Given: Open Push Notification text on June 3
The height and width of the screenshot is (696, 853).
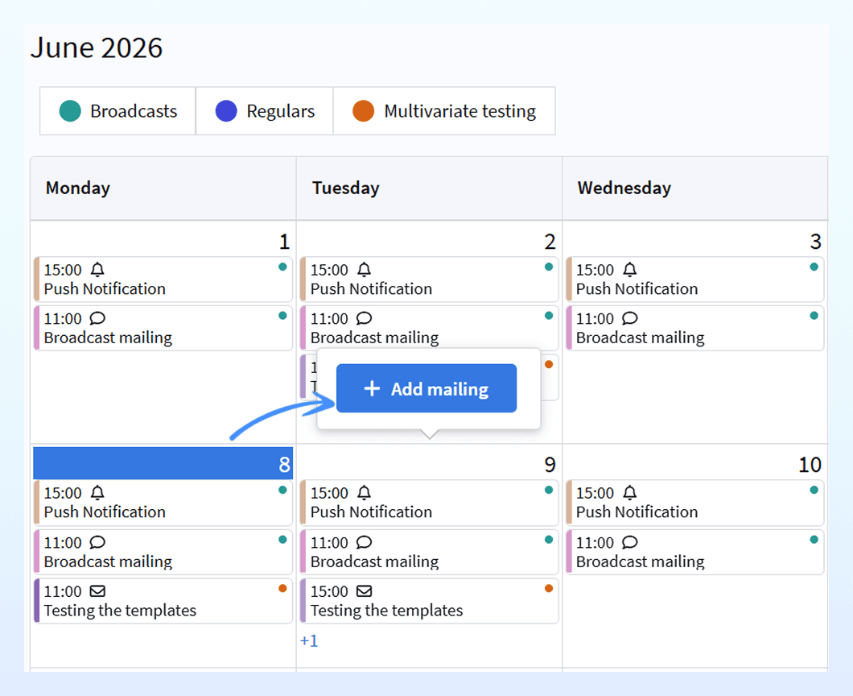Looking at the screenshot, I should pos(637,288).
